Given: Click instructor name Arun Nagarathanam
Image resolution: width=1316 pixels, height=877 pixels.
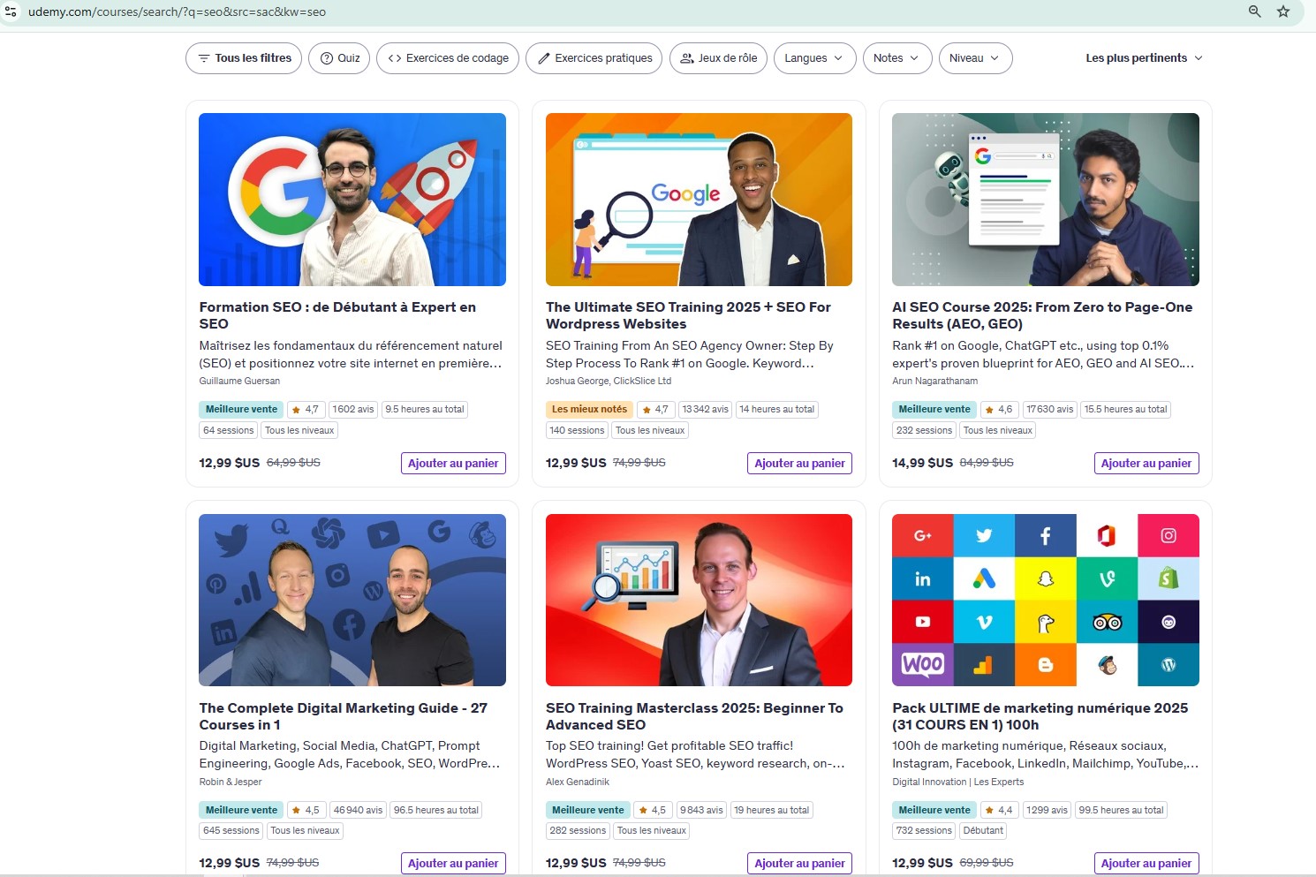Looking at the screenshot, I should tap(935, 381).
